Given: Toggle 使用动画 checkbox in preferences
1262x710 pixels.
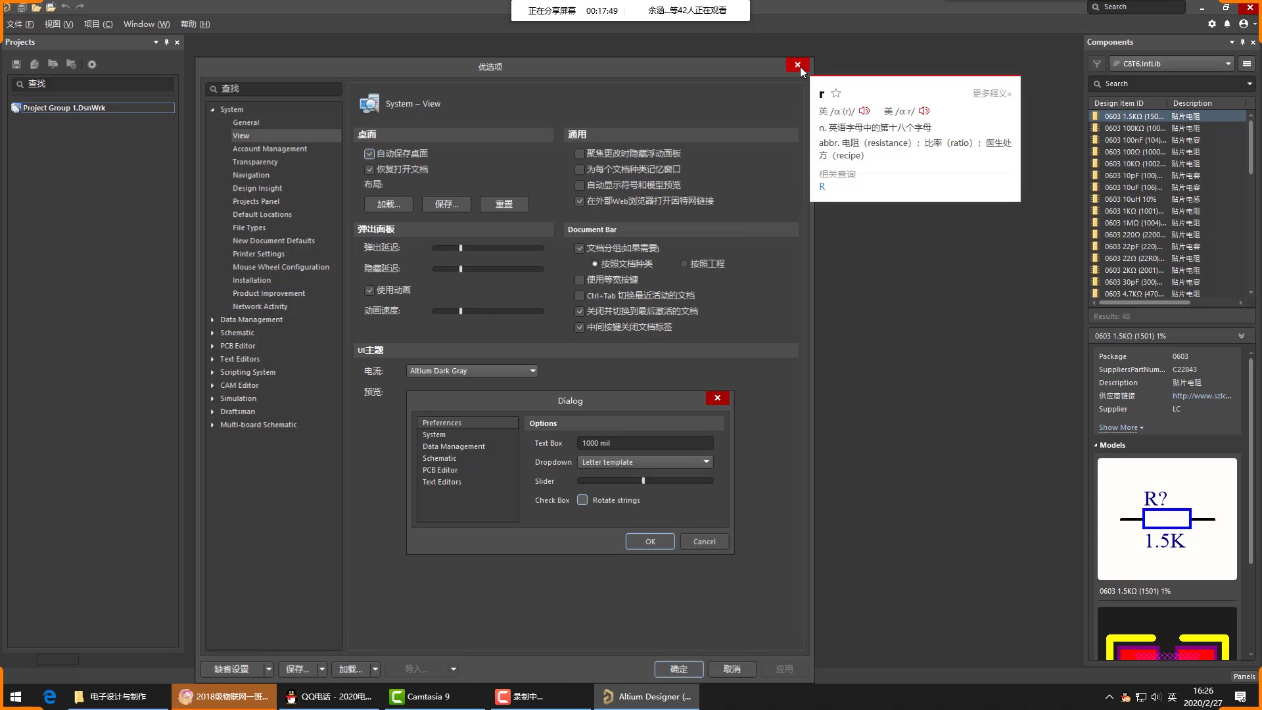Looking at the screenshot, I should (x=368, y=289).
